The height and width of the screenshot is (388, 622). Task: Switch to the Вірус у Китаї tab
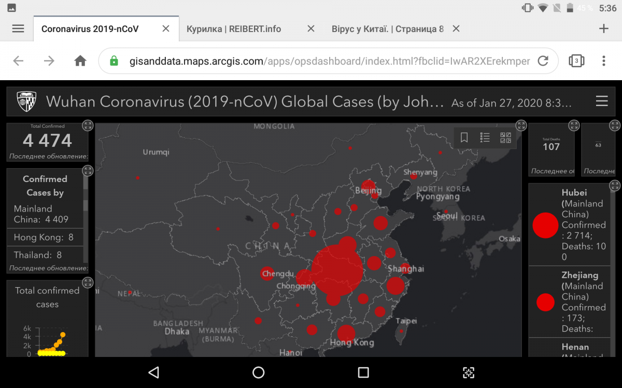pos(387,29)
